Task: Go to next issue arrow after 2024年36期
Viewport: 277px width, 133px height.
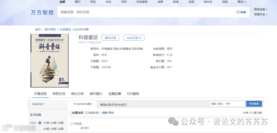Action: tap(92, 104)
